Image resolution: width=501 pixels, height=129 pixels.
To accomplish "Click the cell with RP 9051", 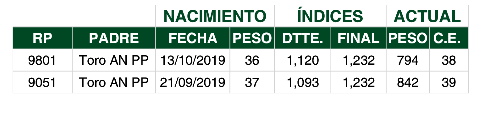I will tap(42, 82).
